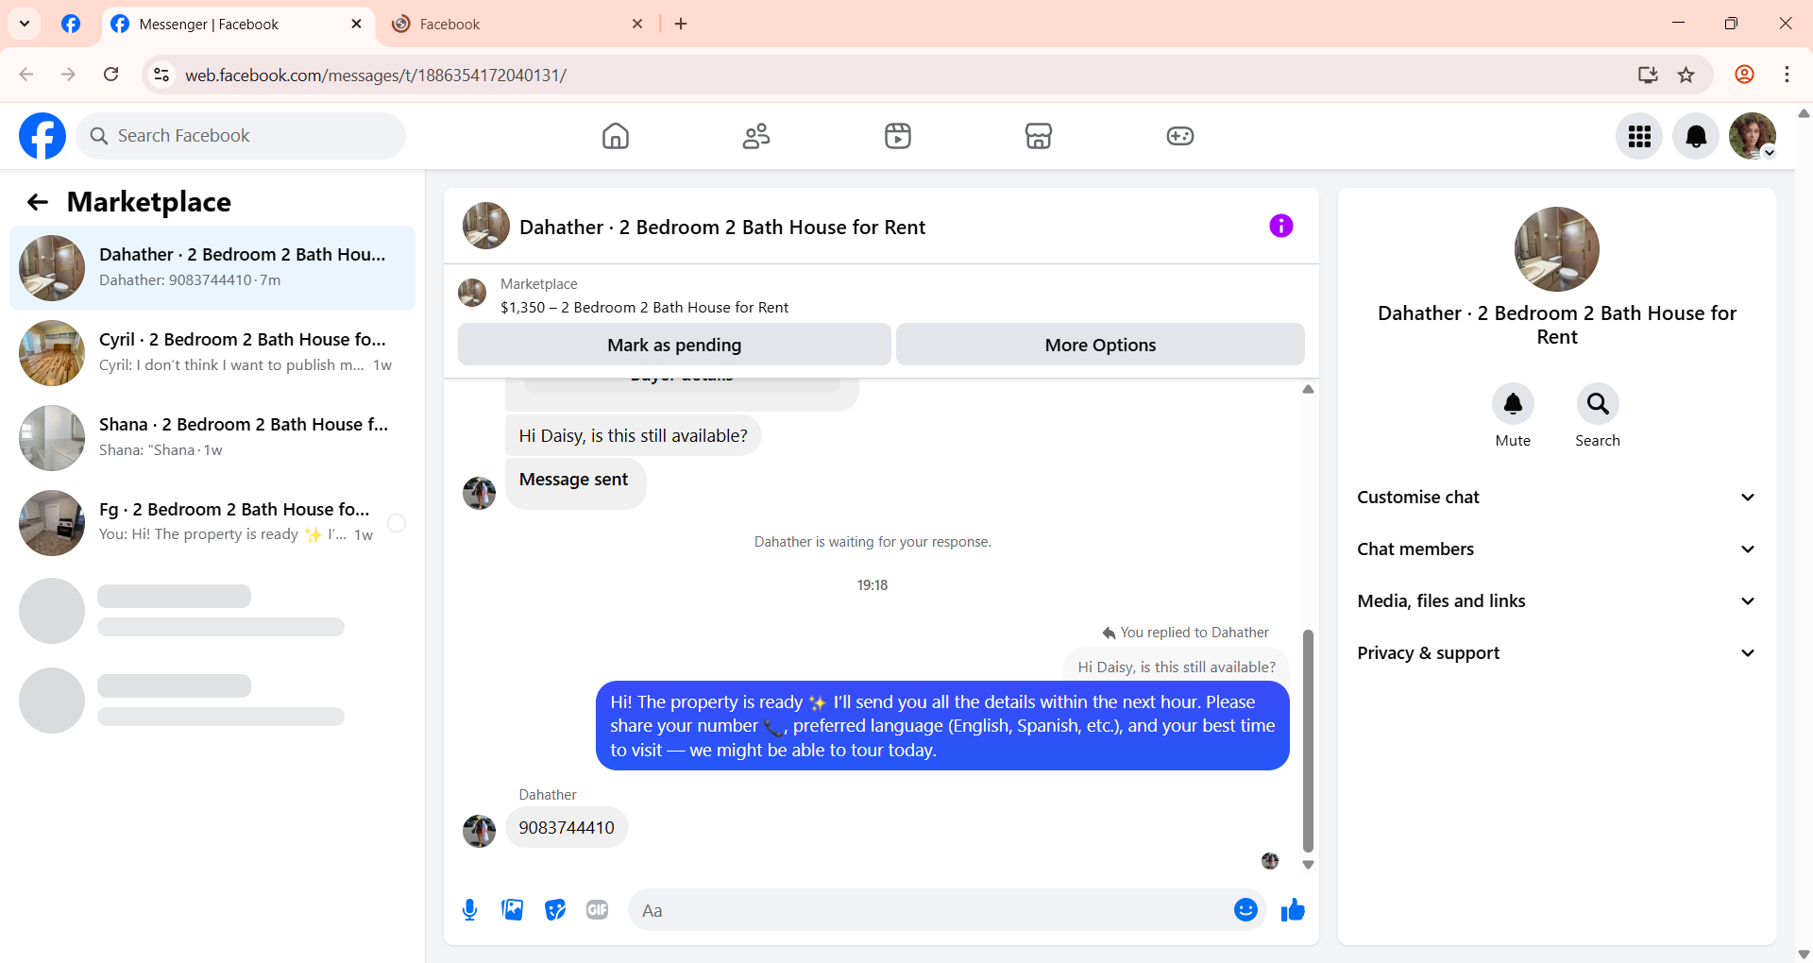
Task: Click chat scrollbar down arrow
Action: [x=1308, y=865]
